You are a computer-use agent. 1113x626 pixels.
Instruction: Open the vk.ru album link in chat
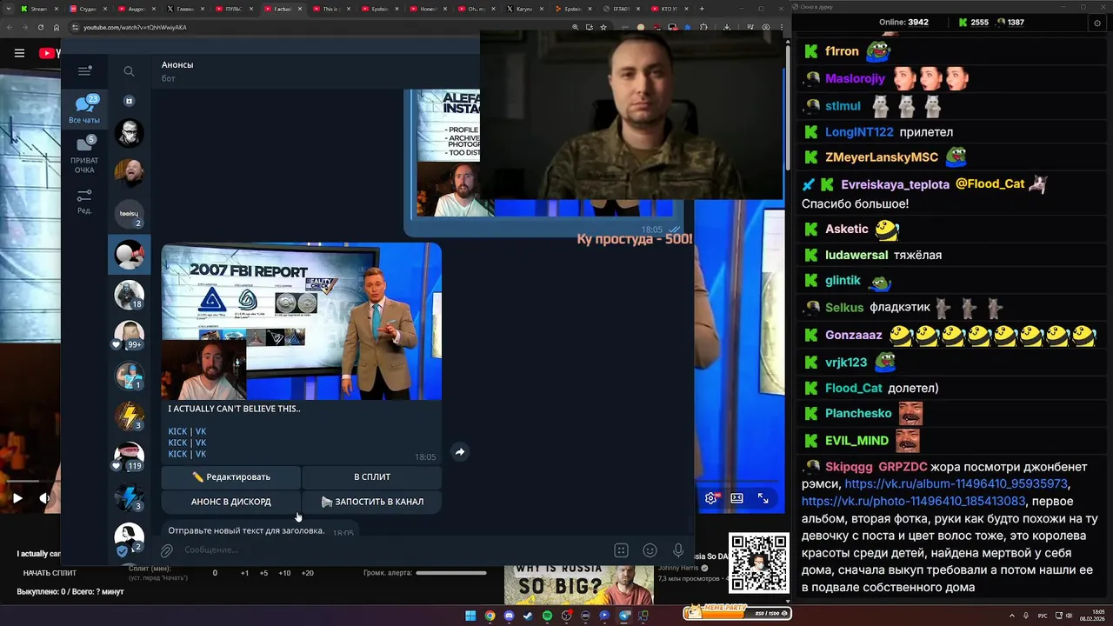pos(956,483)
